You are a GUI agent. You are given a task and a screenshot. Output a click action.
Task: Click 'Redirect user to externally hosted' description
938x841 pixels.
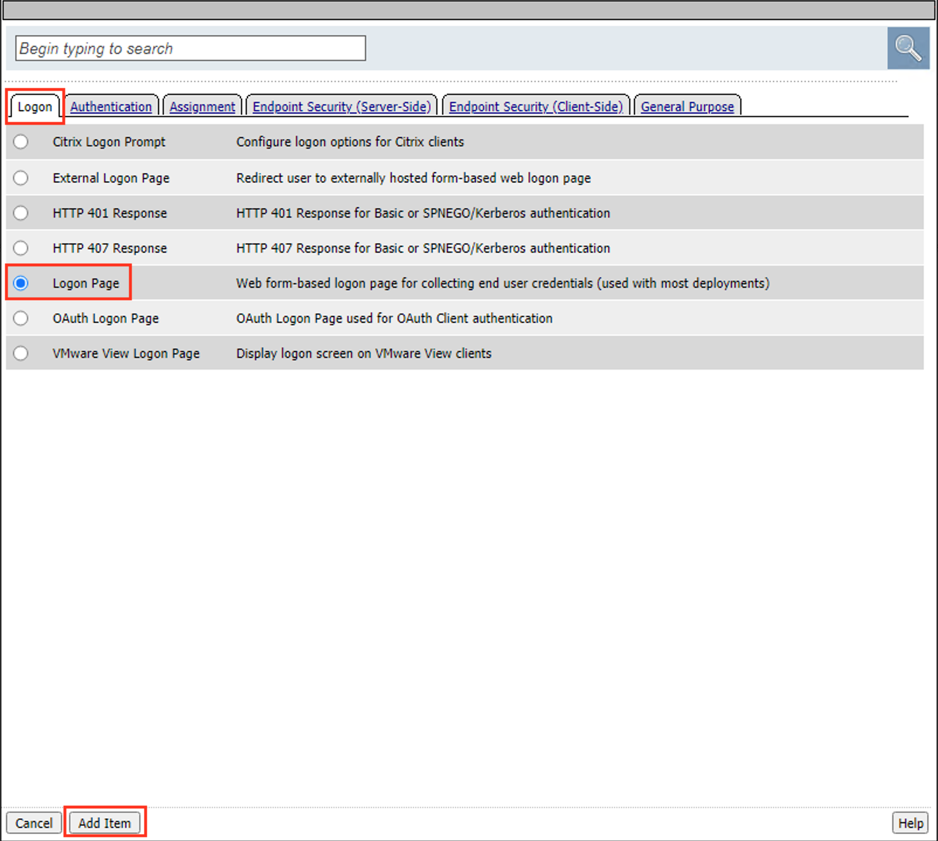pos(413,178)
